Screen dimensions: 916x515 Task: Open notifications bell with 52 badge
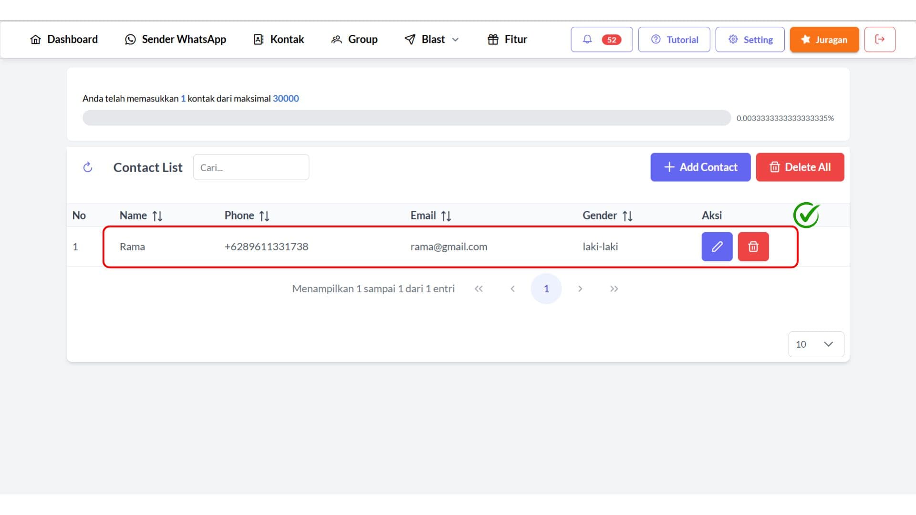tap(602, 40)
